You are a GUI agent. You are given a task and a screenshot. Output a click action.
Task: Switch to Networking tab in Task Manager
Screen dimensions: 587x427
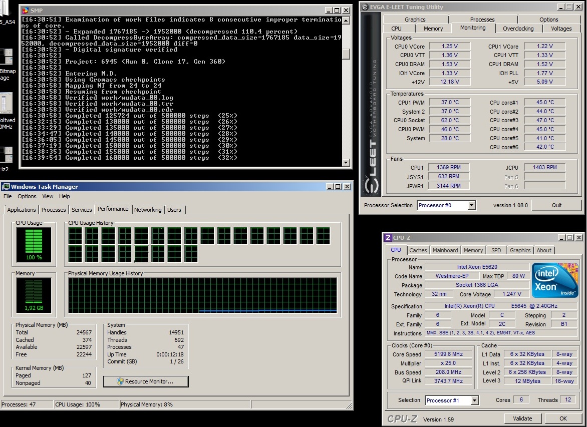tap(147, 210)
